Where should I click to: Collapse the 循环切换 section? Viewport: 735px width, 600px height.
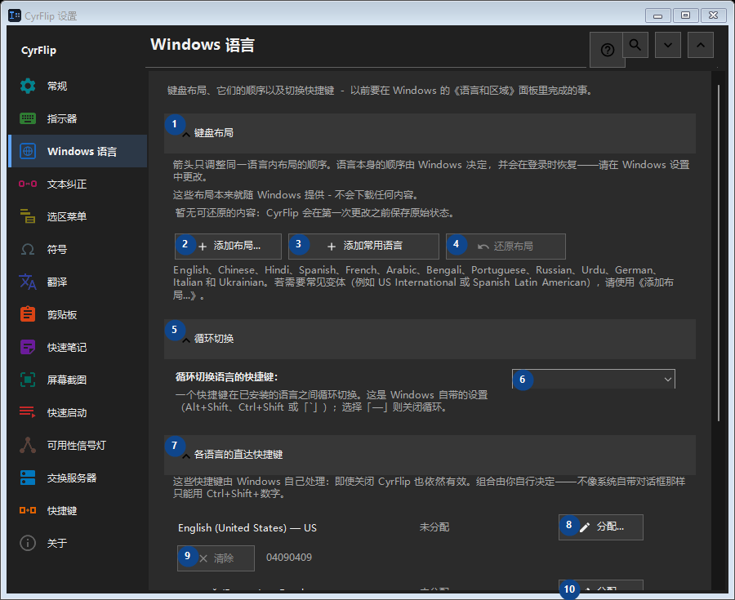(x=430, y=339)
